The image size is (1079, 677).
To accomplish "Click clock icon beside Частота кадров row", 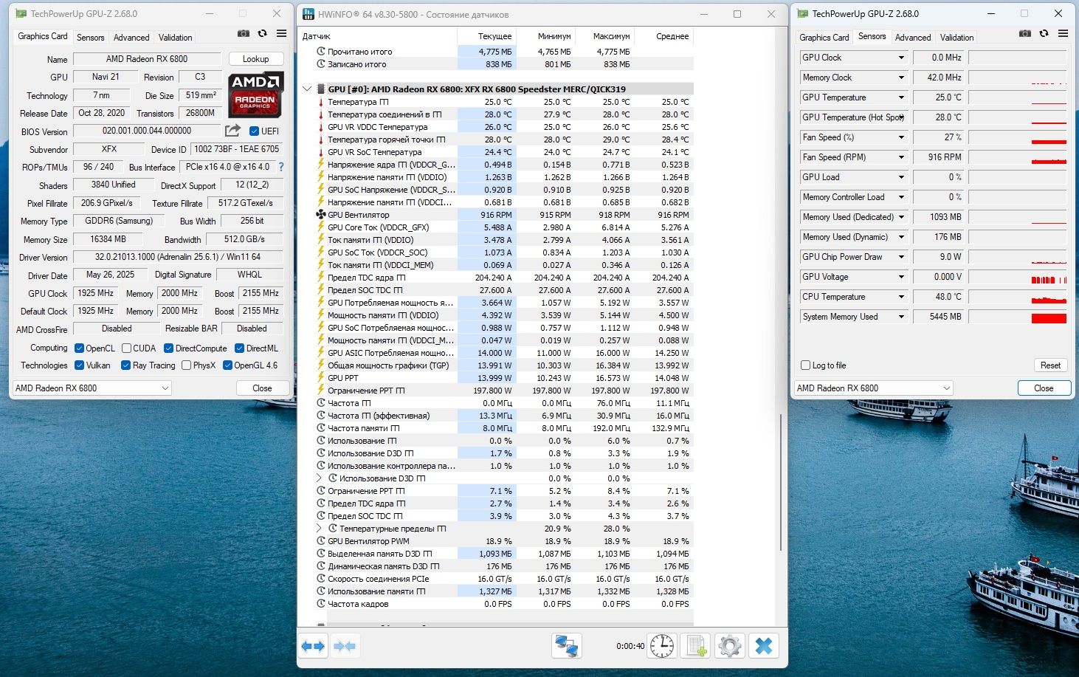I will (321, 604).
